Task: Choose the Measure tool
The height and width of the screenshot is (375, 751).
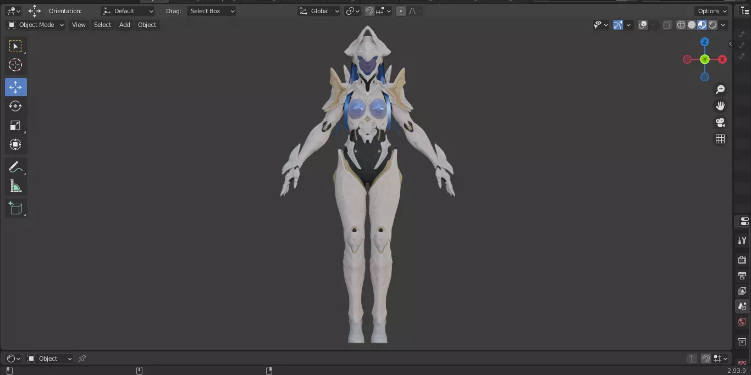Action: coord(15,187)
